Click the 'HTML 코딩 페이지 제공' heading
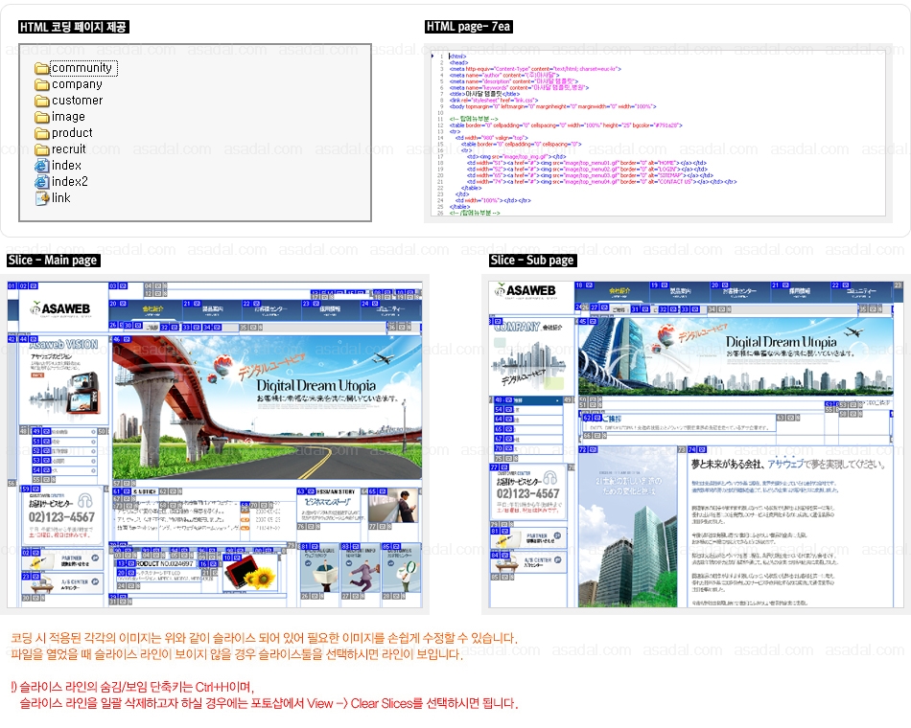Viewport: 911px width, 728px height. point(73,27)
